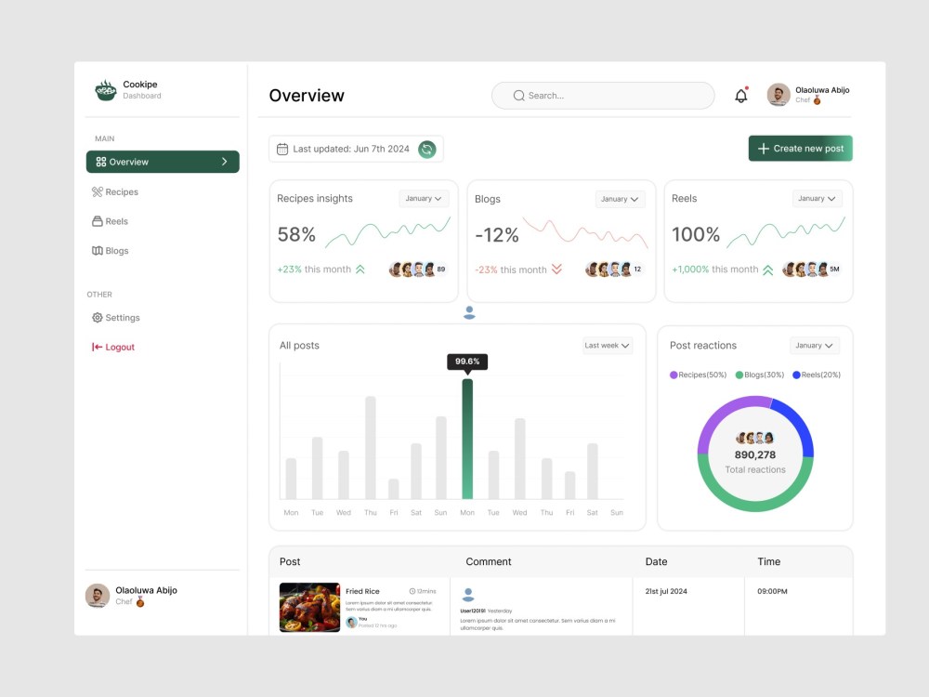This screenshot has height=697, width=929.
Task: Click the plus icon on Create new post
Action: (763, 149)
